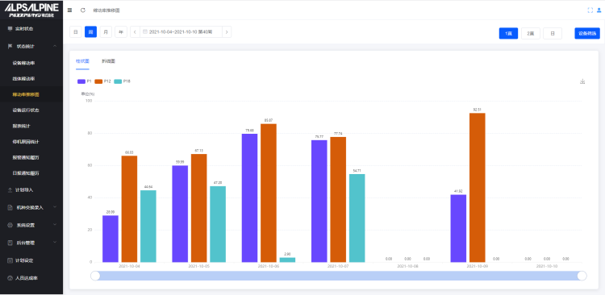This screenshot has width=605, height=295.
Task: Click the orange bar valued 85.87
Action: point(269,193)
